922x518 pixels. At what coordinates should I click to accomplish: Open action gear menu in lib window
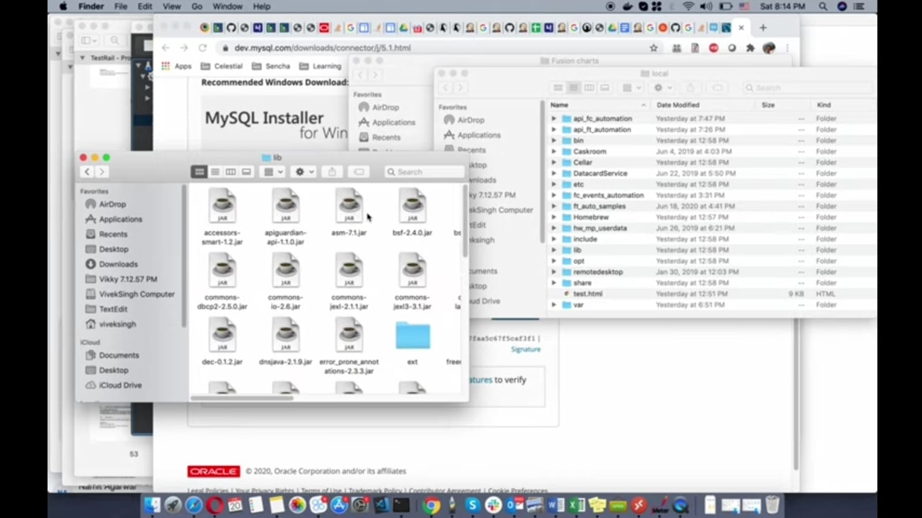[304, 172]
